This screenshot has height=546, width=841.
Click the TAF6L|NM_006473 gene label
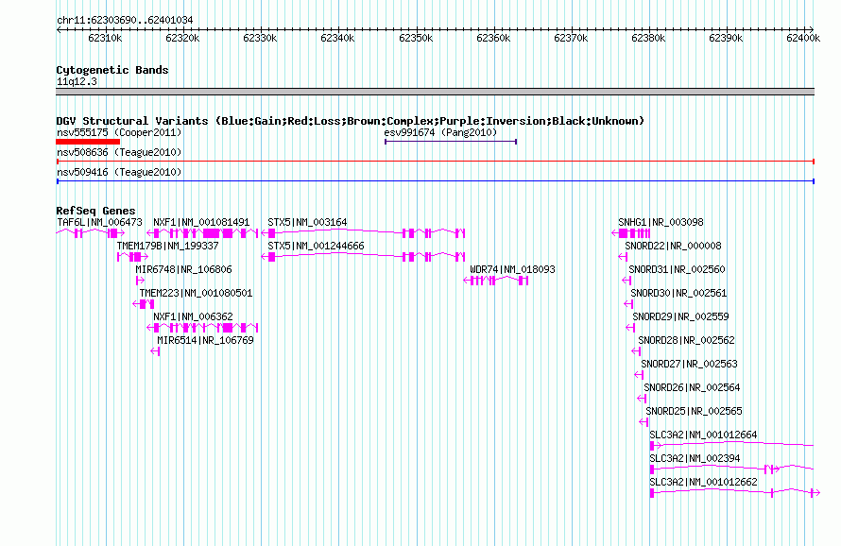pyautogui.click(x=100, y=222)
